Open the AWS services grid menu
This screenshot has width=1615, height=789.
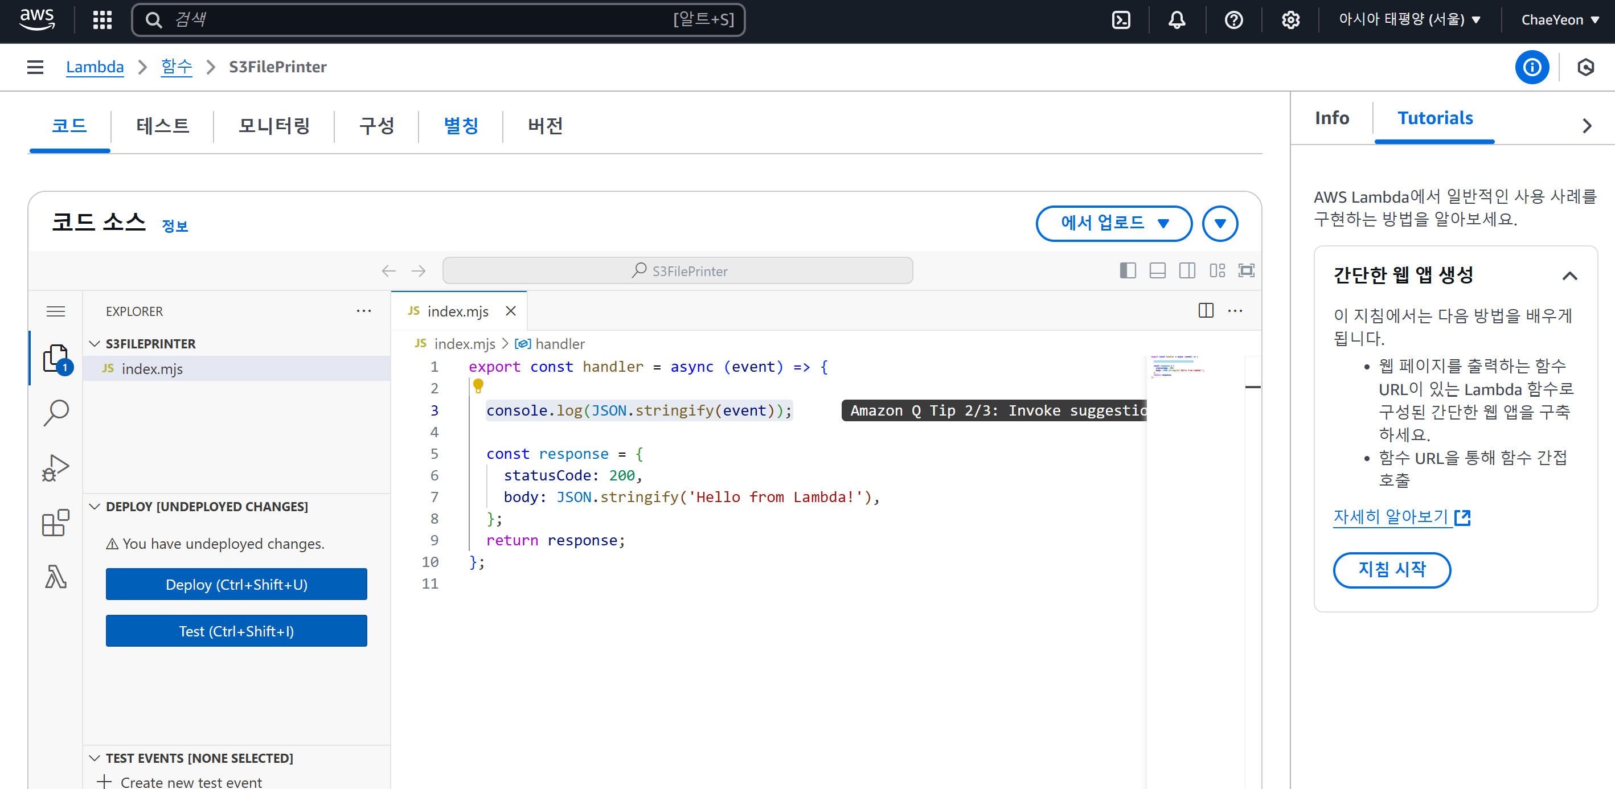[102, 20]
